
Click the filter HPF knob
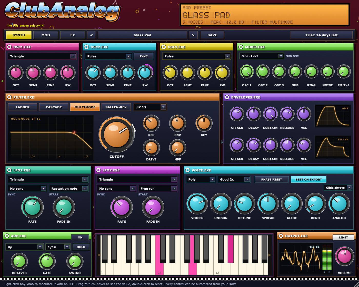(x=177, y=147)
